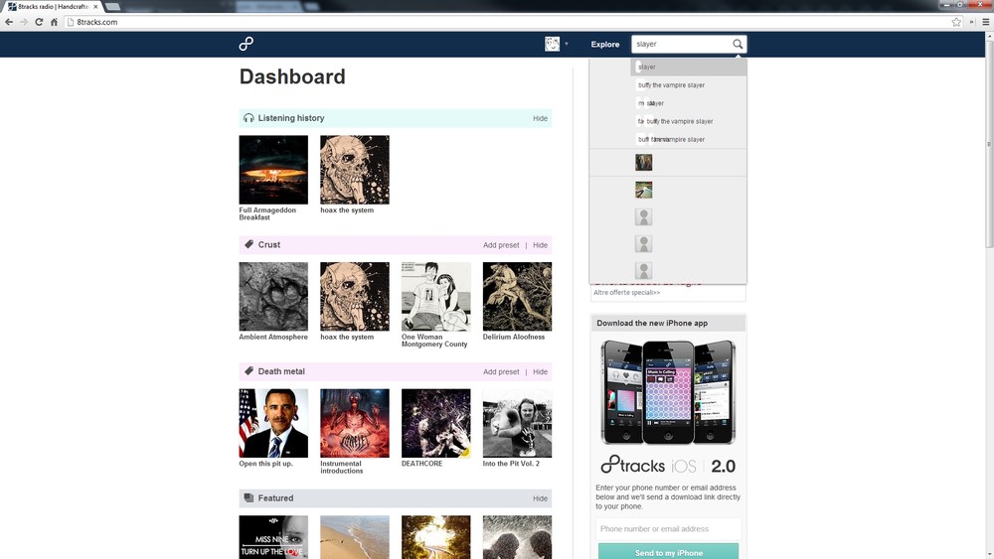Click Add preset for Crust
This screenshot has height=559, width=994.
[x=501, y=245]
